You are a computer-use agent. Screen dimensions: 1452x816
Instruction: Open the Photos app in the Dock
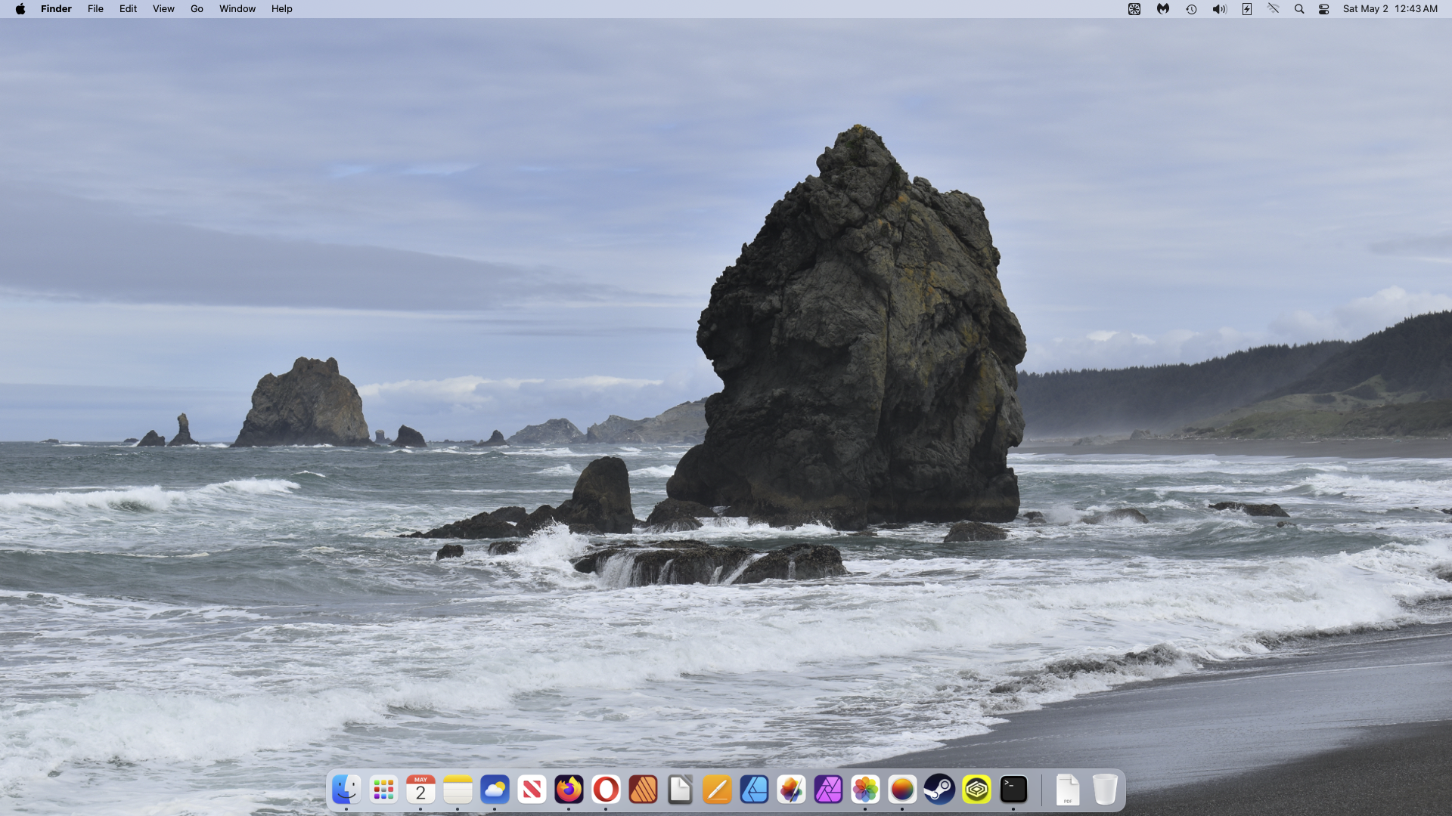click(x=865, y=790)
